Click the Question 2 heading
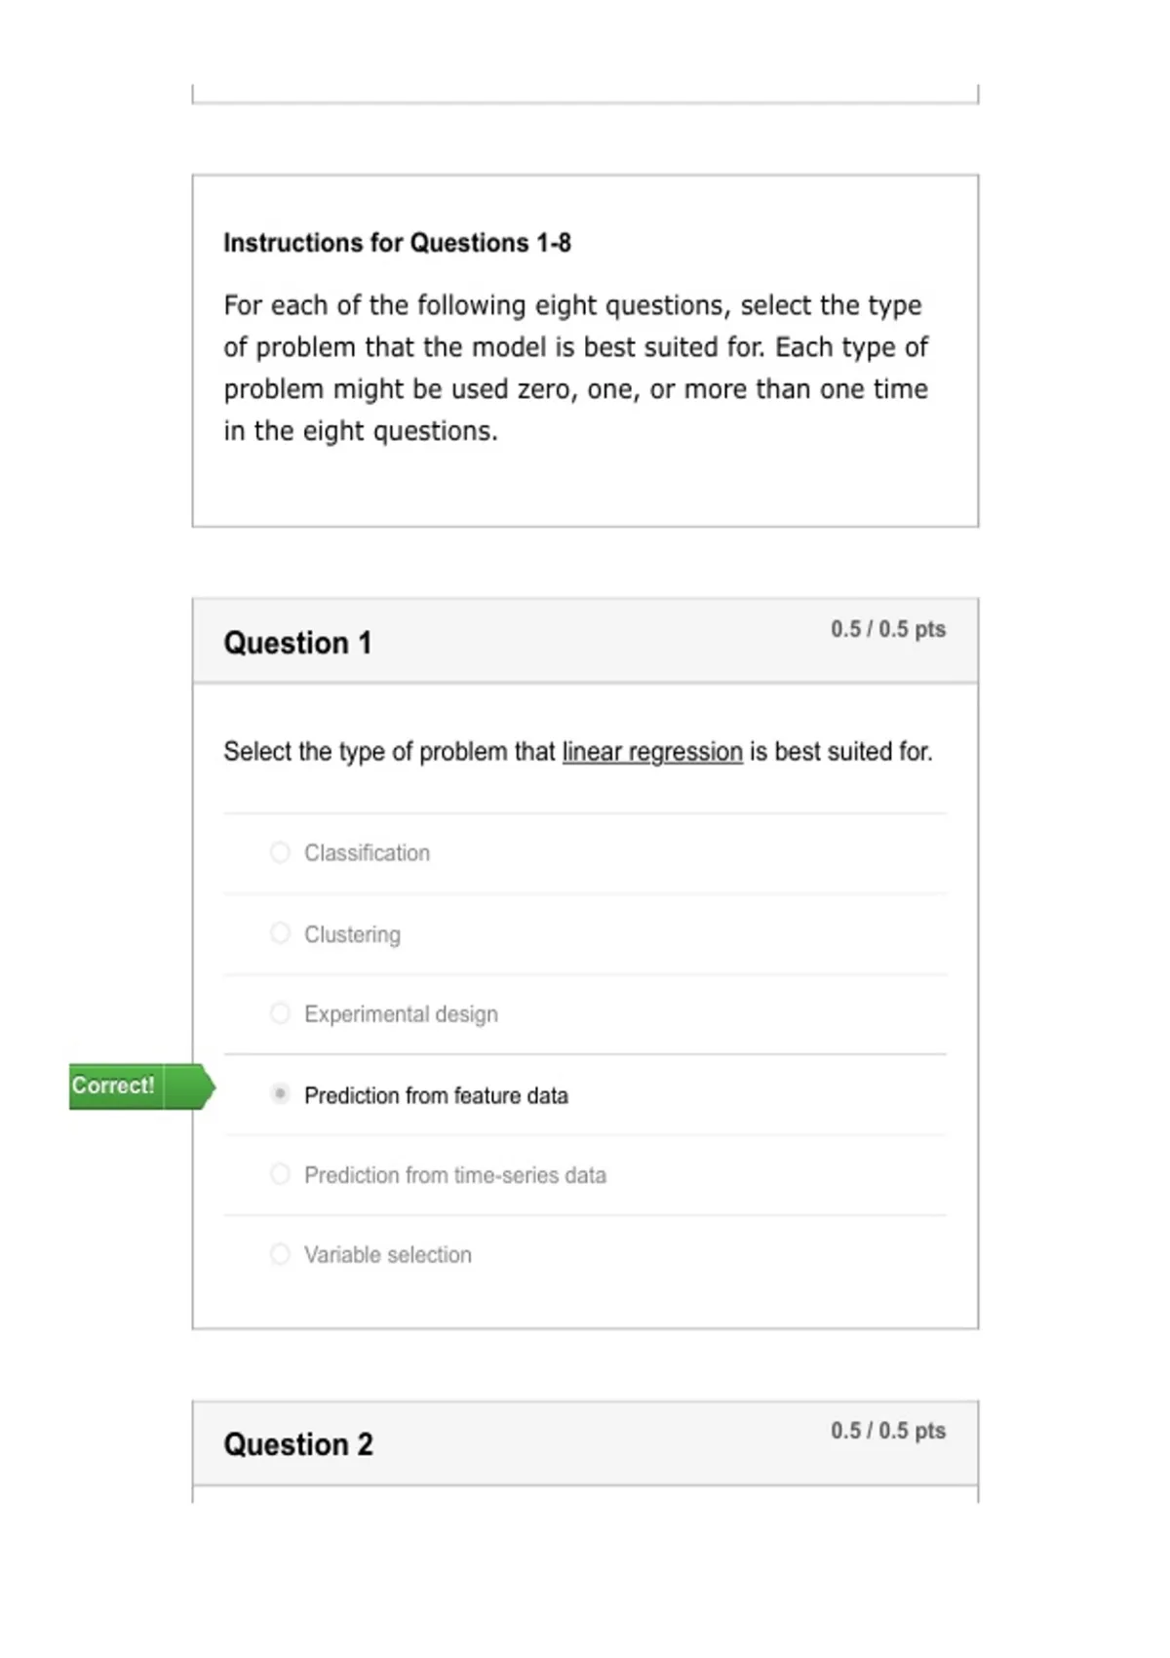This screenshot has height=1658, width=1170. [298, 1444]
